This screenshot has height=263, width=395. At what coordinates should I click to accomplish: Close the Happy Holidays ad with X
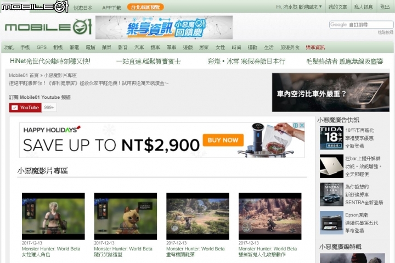302,125
